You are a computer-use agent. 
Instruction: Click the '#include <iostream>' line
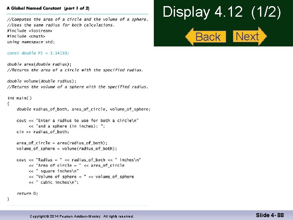click(x=30, y=31)
